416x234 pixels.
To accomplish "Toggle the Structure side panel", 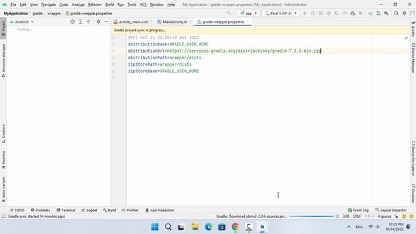I will coord(3,134).
